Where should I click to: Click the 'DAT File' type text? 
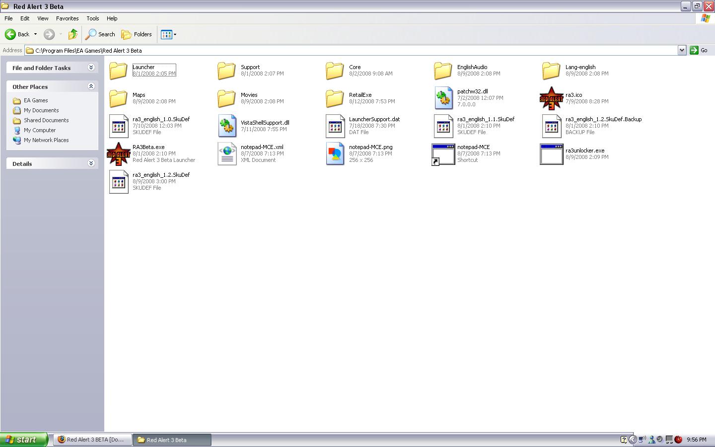[x=359, y=132]
